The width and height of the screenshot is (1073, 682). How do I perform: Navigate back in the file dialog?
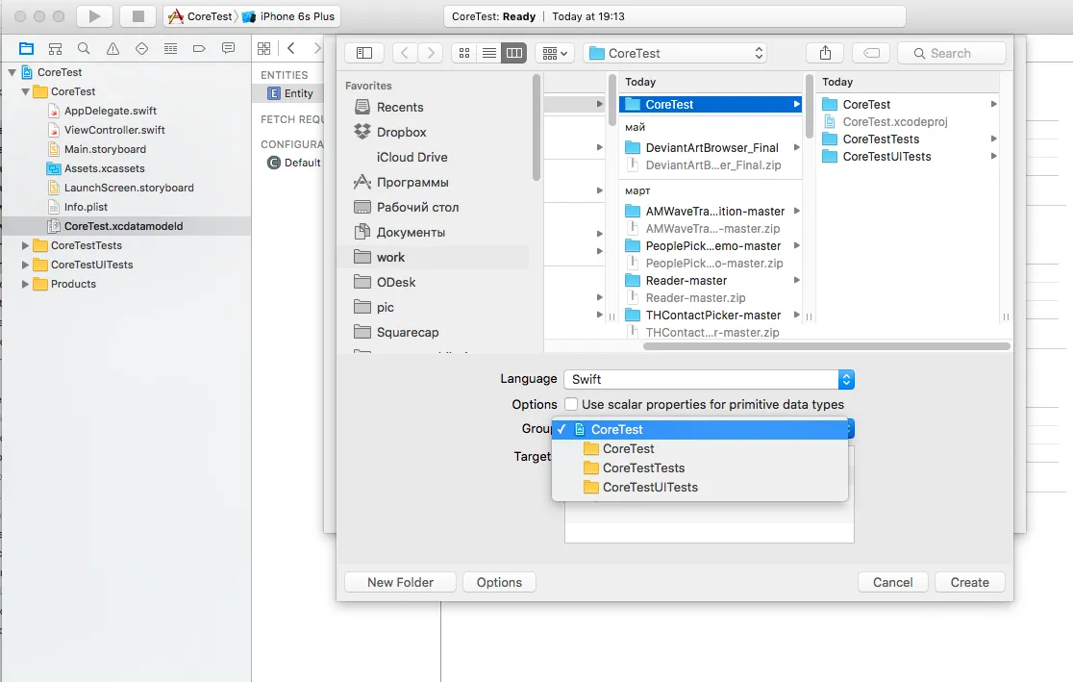tap(405, 53)
